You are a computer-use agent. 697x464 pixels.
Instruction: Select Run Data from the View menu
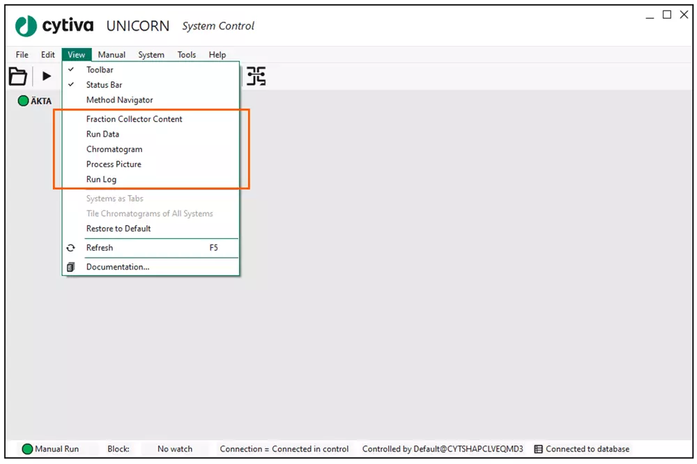[103, 134]
